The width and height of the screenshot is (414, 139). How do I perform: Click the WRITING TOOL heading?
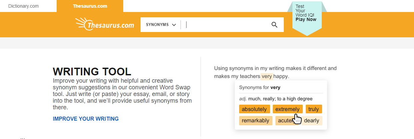click(x=92, y=71)
